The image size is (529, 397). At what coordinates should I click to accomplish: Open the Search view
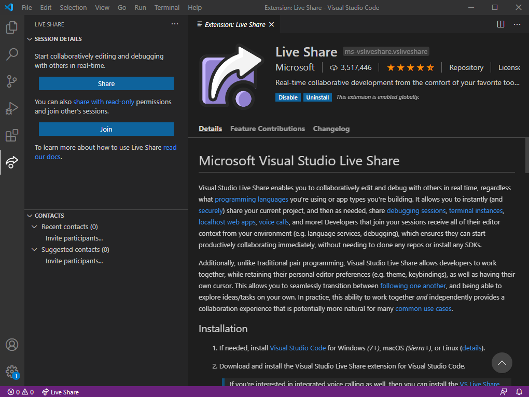coord(11,54)
